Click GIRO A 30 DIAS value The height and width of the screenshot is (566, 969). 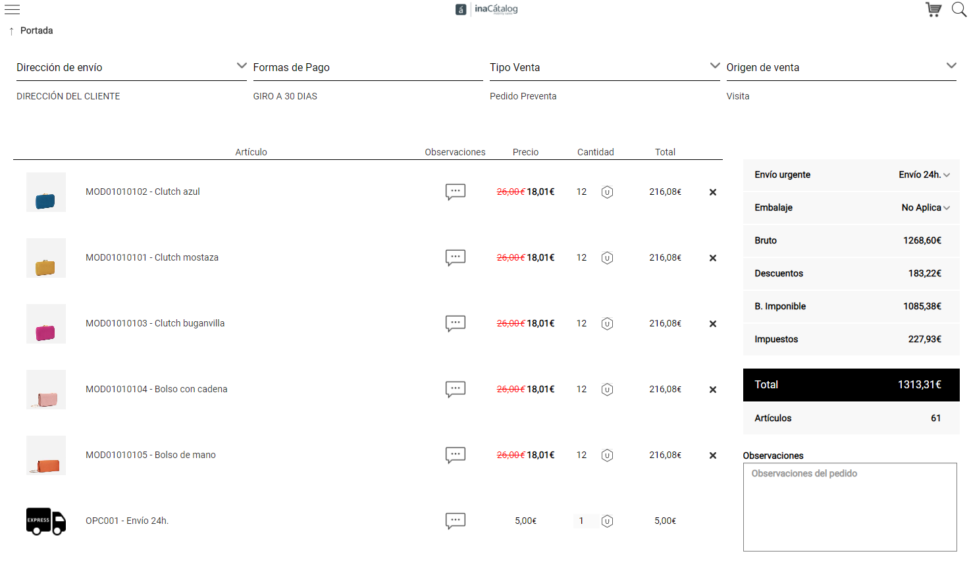click(285, 96)
